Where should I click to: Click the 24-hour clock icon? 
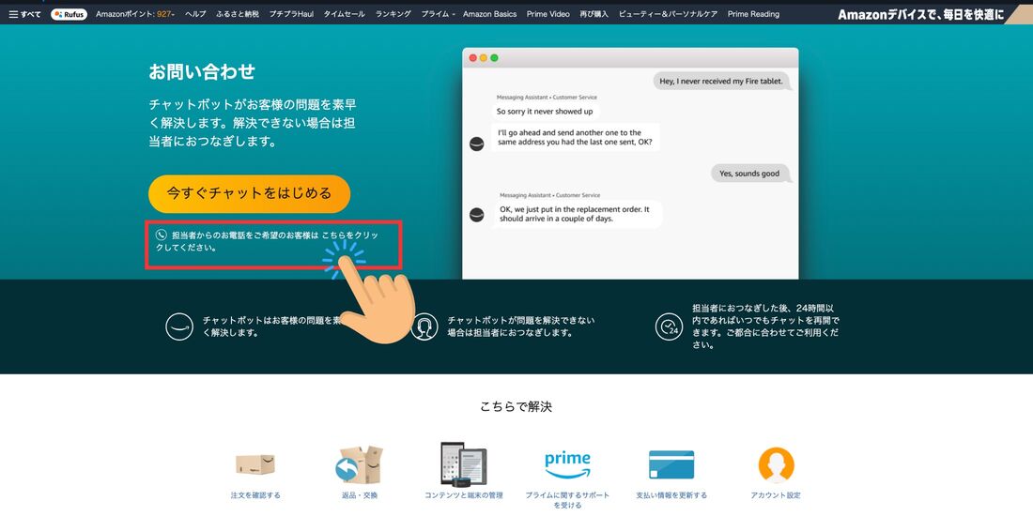(x=669, y=326)
